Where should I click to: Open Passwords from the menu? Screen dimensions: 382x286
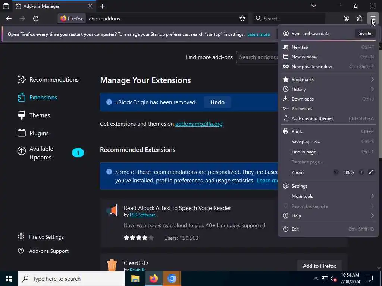(328, 109)
